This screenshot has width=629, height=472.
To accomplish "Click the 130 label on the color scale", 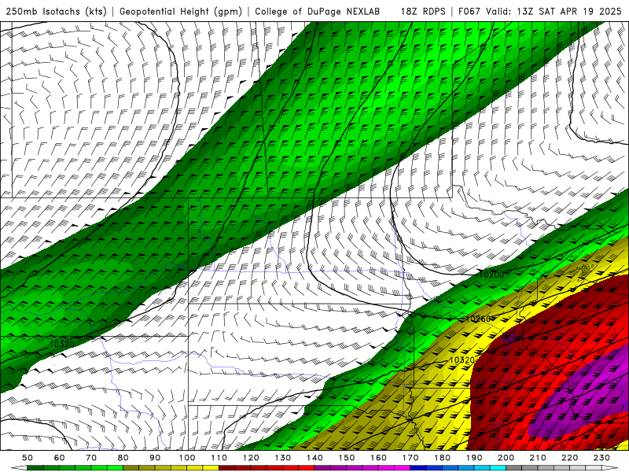I will point(283,458).
